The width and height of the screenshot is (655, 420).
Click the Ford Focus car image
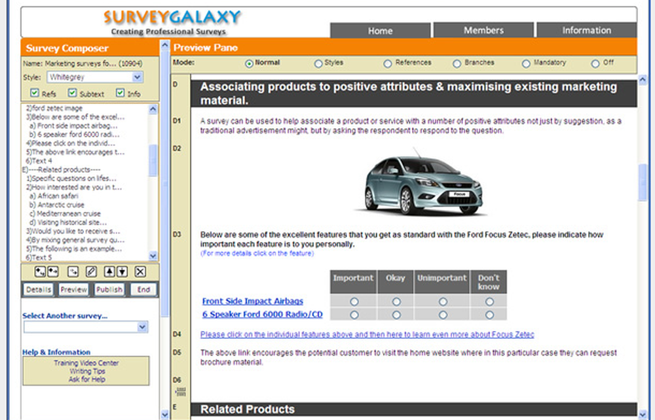420,183
